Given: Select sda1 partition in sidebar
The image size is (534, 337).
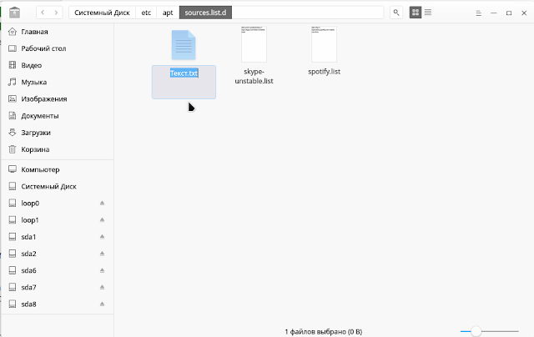Looking at the screenshot, I should pos(58,237).
